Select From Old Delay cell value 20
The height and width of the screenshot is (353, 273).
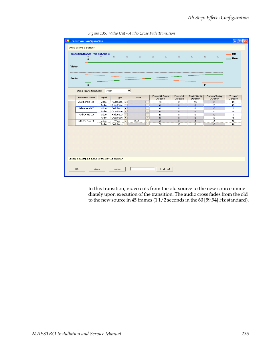pyautogui.click(x=160, y=102)
